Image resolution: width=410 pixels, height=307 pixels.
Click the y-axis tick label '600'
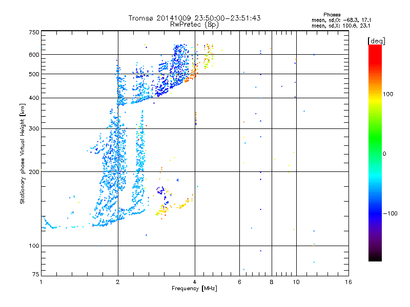[34, 55]
